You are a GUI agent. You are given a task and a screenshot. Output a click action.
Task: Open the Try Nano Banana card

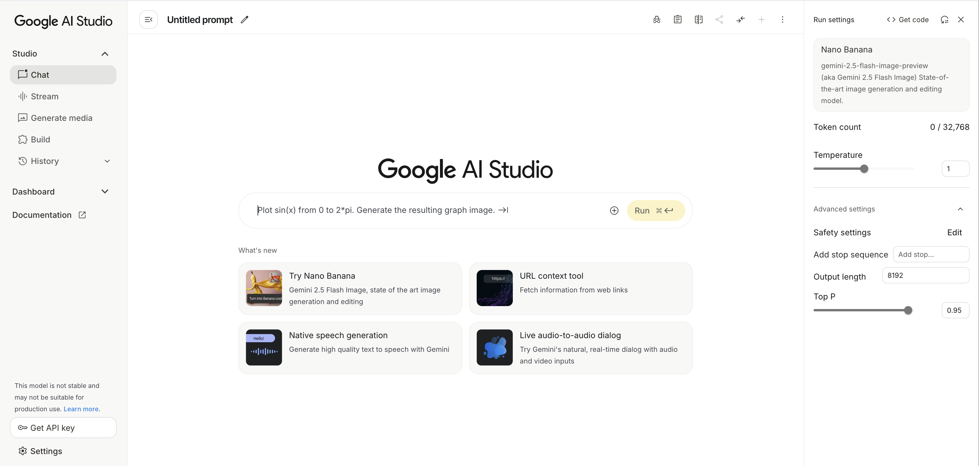pos(350,289)
